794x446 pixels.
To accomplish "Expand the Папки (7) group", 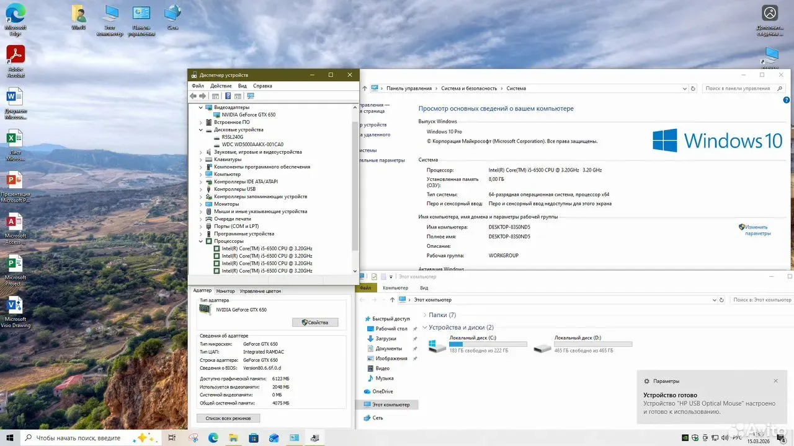I will coord(424,315).
